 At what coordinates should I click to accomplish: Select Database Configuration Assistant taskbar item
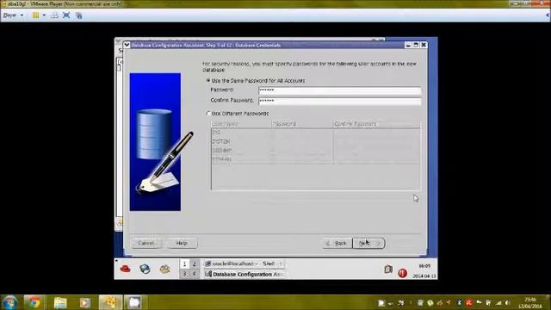tap(245, 274)
